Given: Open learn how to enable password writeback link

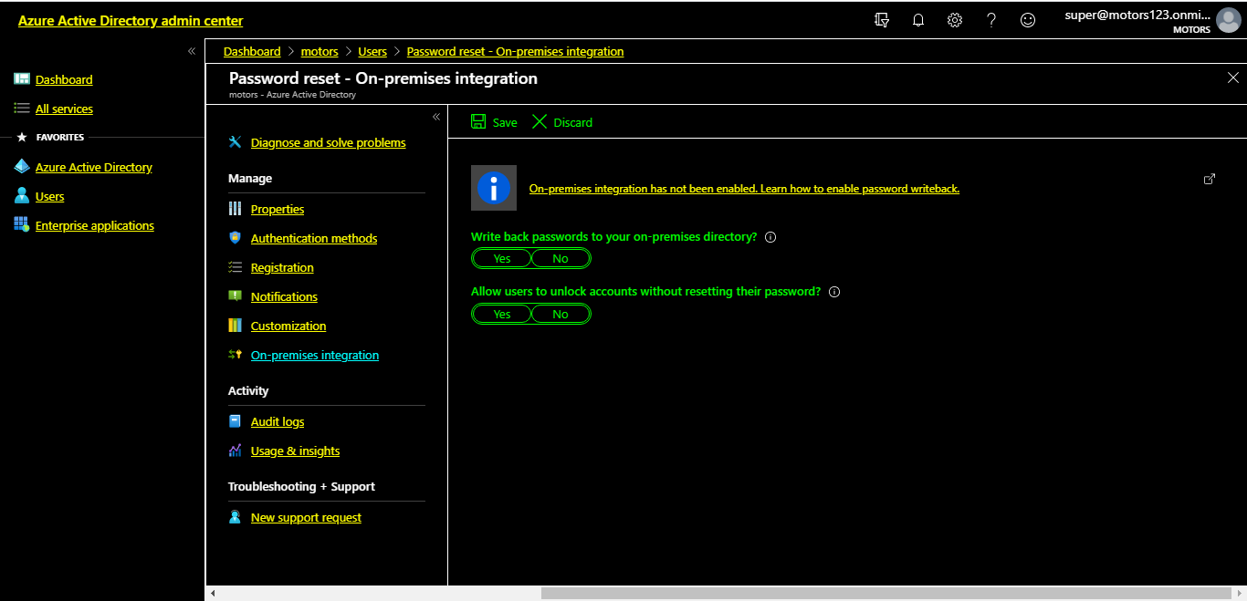Looking at the screenshot, I should (x=744, y=189).
